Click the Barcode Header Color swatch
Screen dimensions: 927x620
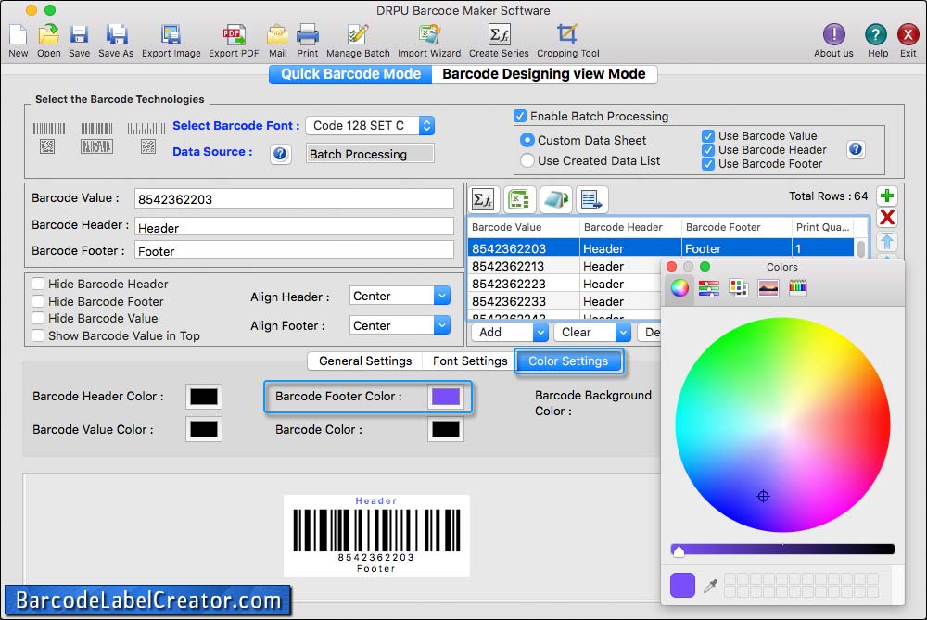coord(204,397)
